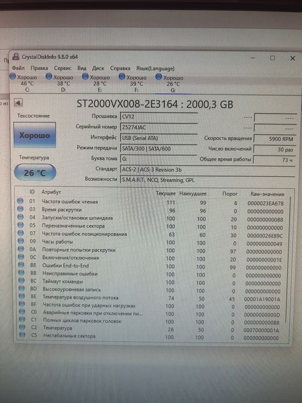Click the status dot of attribute C0
The image size is (302, 403).
(x=22, y=311)
